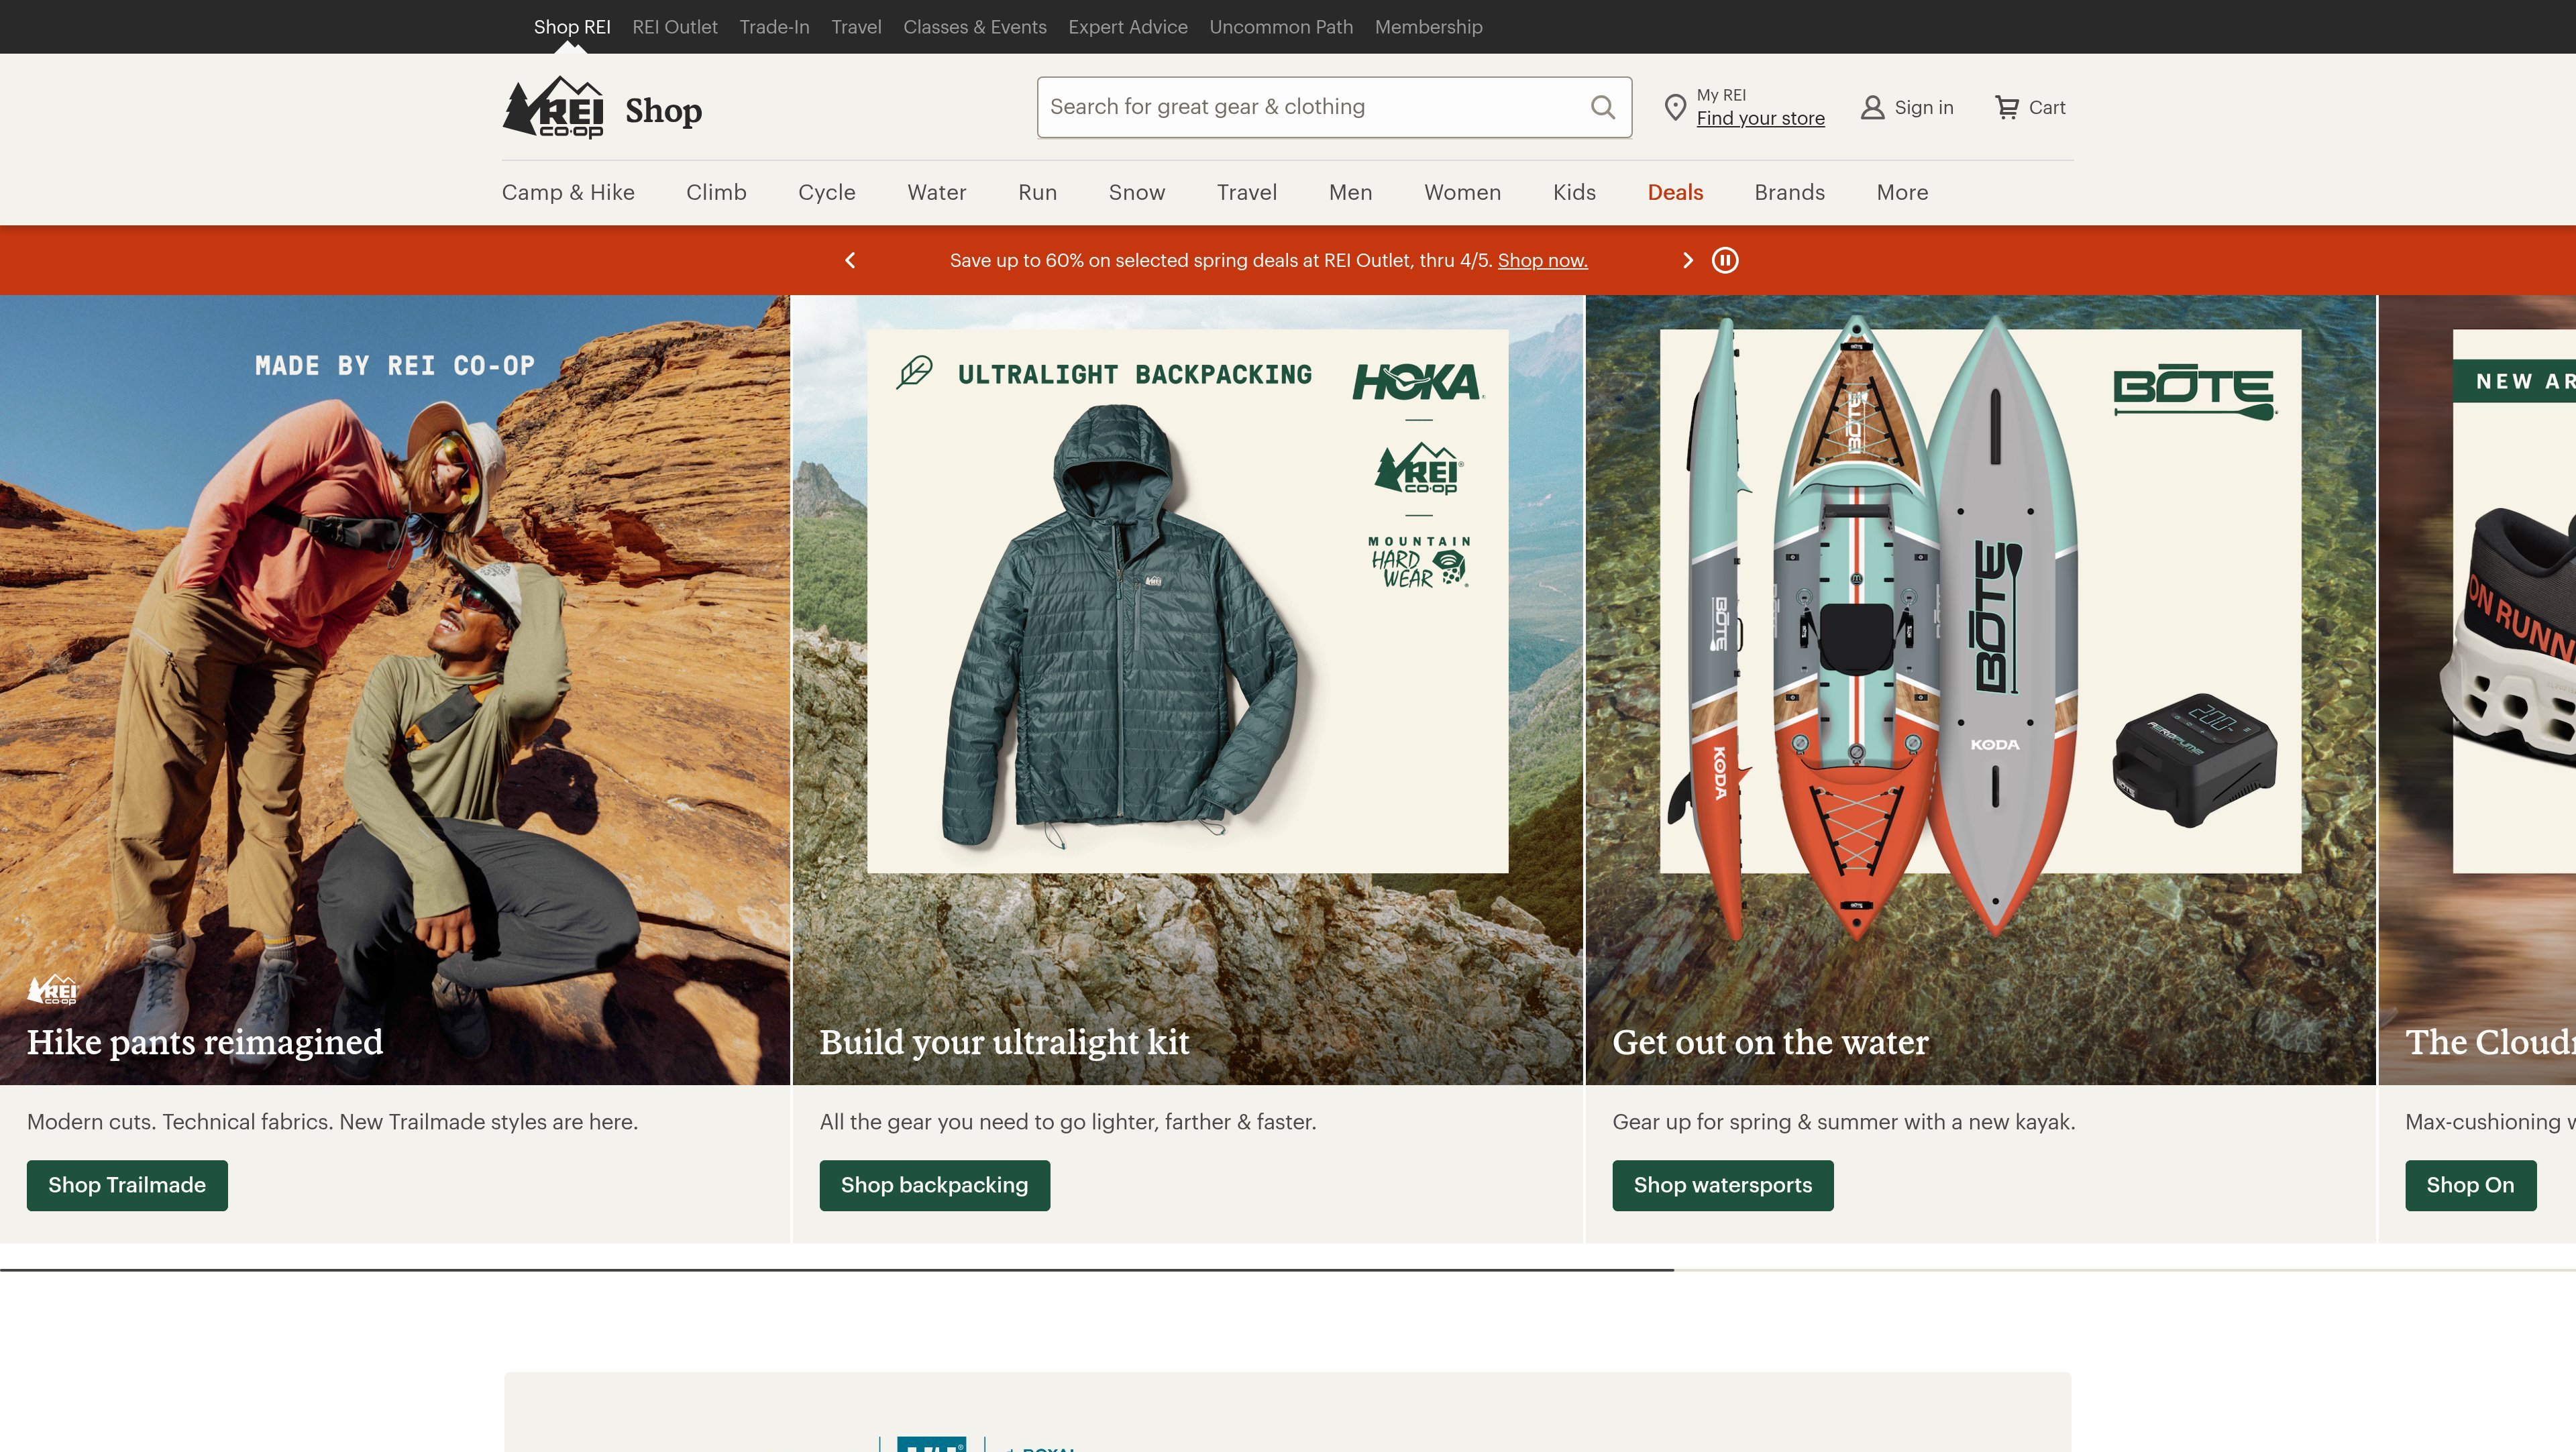Open the Men menu

(x=1351, y=192)
